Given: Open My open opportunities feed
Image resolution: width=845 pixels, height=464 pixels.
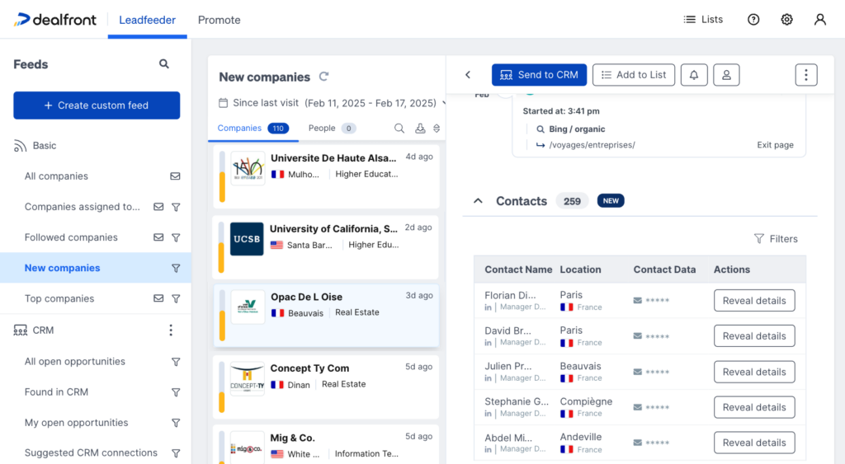Looking at the screenshot, I should 76,423.
